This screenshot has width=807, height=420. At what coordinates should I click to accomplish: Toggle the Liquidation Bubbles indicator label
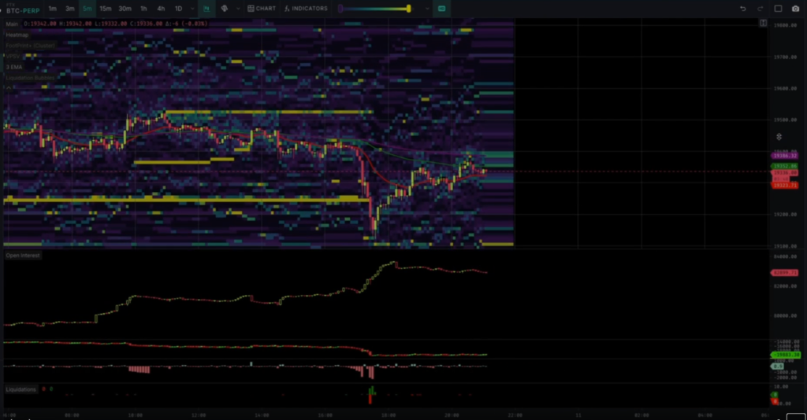30,78
